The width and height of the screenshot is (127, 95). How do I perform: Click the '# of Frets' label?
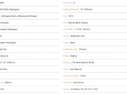[x=67, y=3]
